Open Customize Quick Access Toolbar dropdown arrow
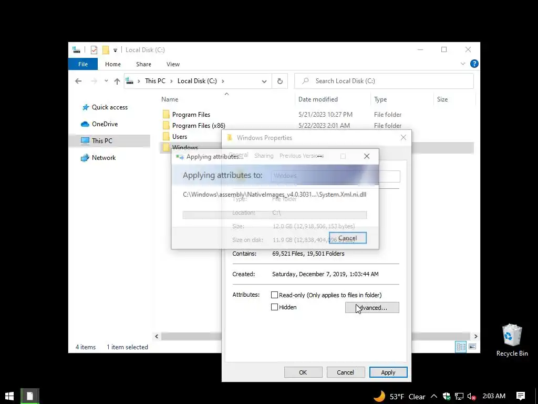The height and width of the screenshot is (404, 538). (x=115, y=50)
